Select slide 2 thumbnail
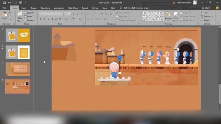221x124 pixels. 18,52
